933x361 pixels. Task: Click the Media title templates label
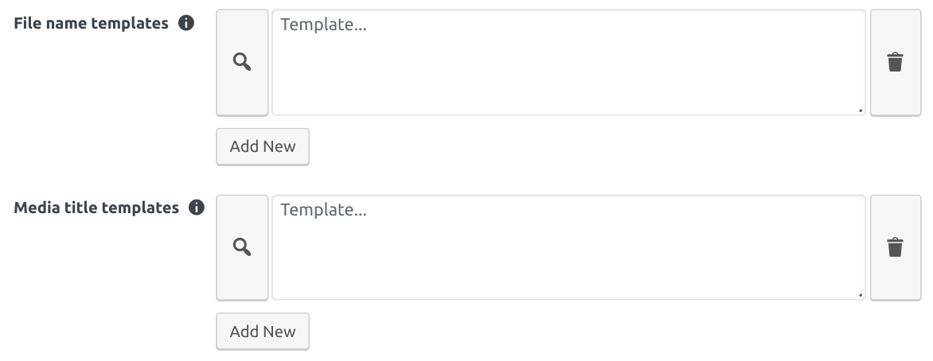tap(96, 208)
